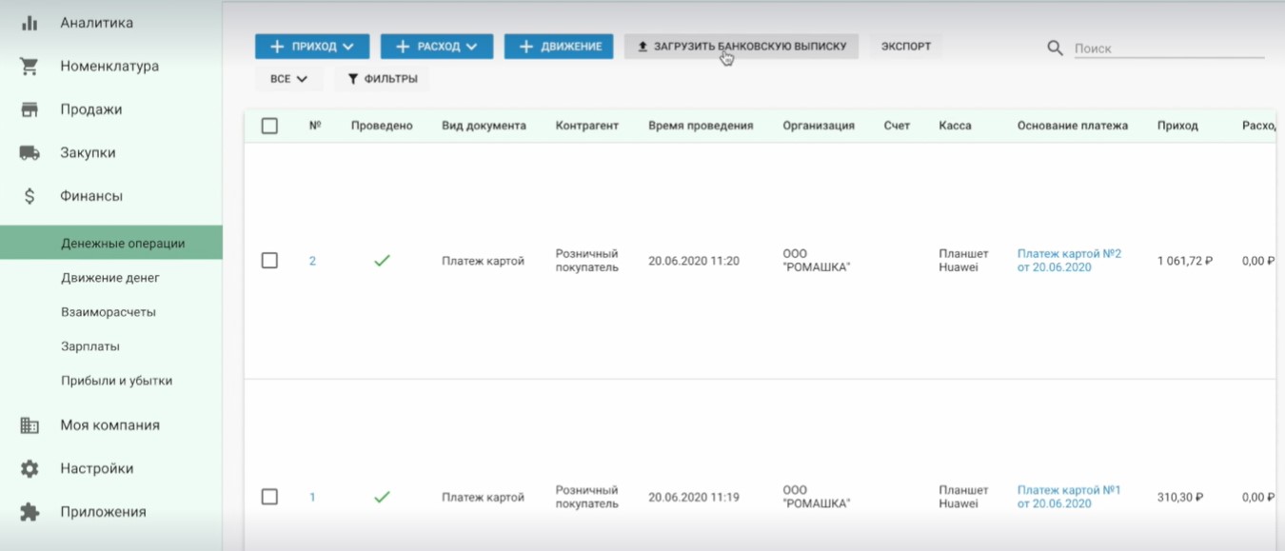Click the Экспорт button

[x=906, y=46]
